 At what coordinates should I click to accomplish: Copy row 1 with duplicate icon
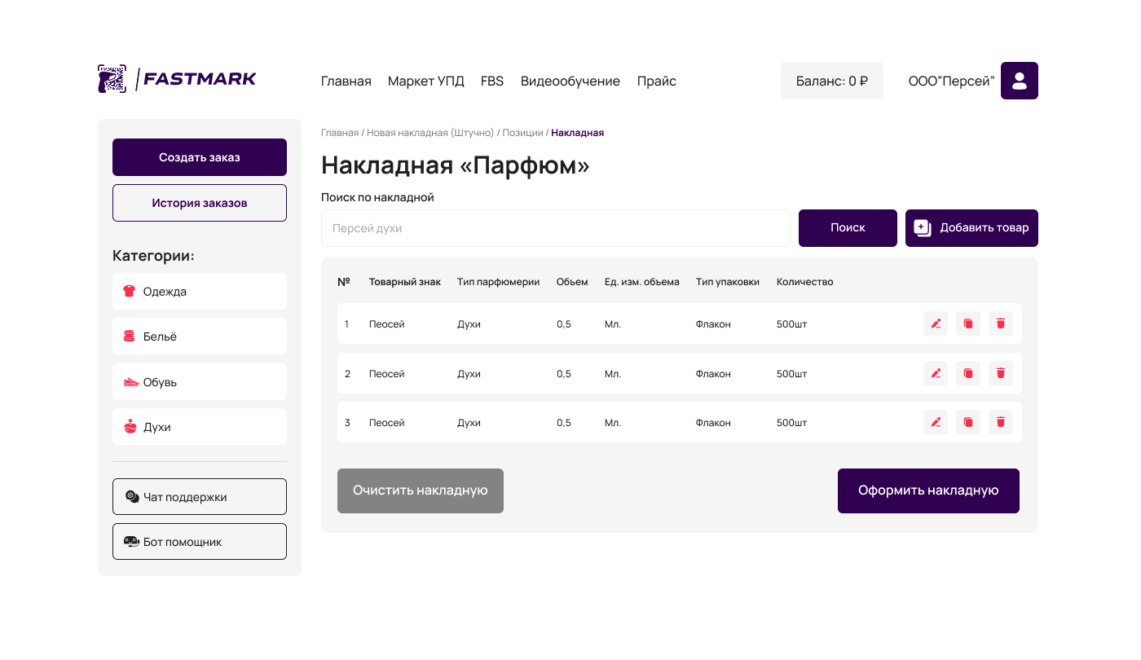click(x=968, y=323)
